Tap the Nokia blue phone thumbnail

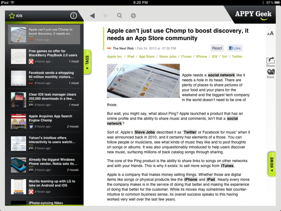coord(19,165)
